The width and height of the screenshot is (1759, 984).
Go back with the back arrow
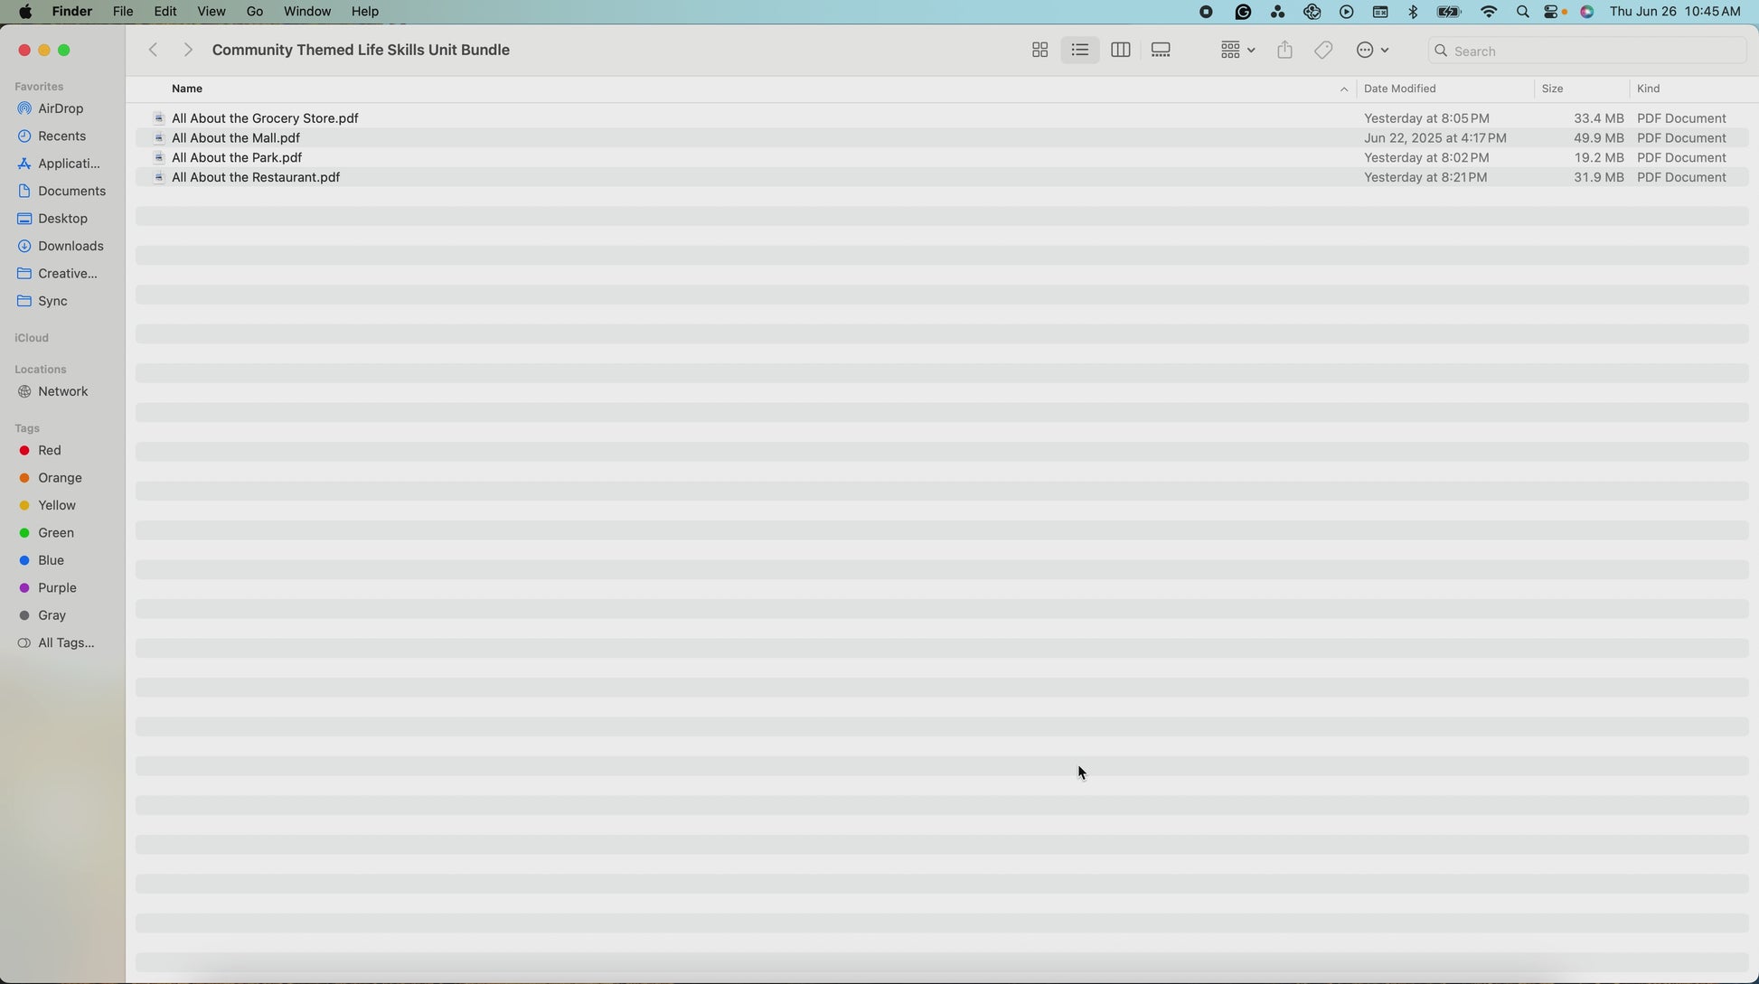pos(154,51)
